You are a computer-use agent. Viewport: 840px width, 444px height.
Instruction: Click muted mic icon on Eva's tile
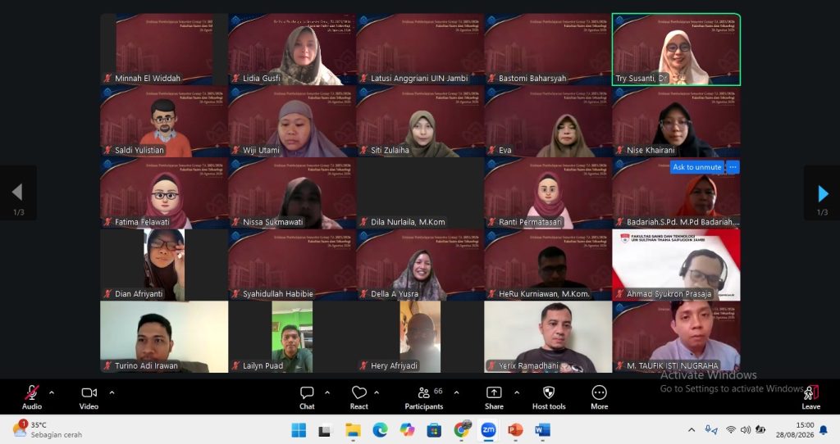pyautogui.click(x=492, y=150)
